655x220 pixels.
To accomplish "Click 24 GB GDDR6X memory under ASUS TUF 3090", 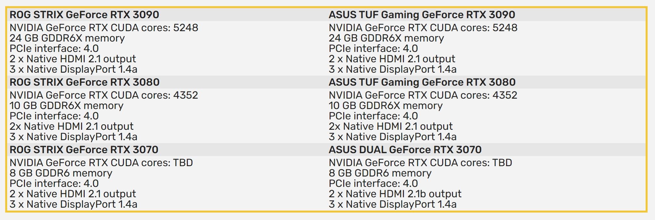I will point(386,38).
